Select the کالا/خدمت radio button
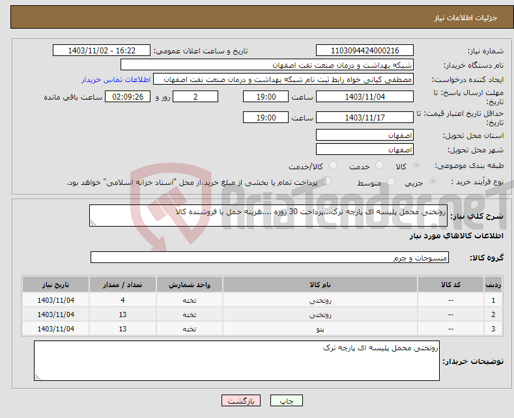Screen dimensions: 514x418 333,165
